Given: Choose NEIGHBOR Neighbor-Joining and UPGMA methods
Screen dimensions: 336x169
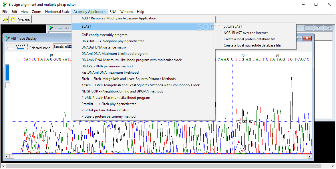Looking at the screenshot, I should click(x=144, y=91).
